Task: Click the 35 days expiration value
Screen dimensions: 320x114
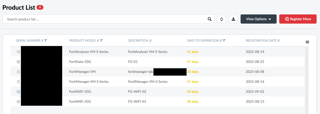Action: (x=193, y=72)
